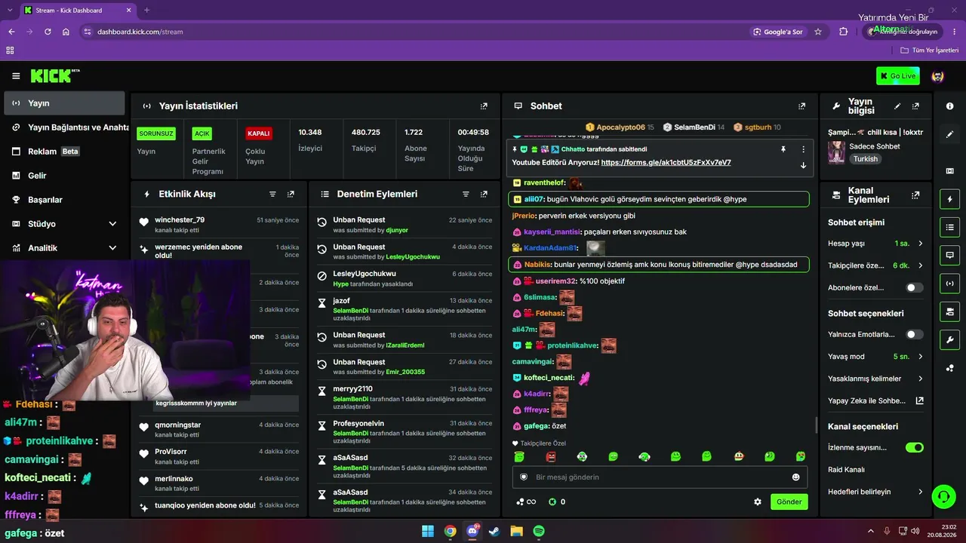Screen dimensions: 966x543
Task: Collapse the pinned message with the down arrow
Action: tap(803, 165)
